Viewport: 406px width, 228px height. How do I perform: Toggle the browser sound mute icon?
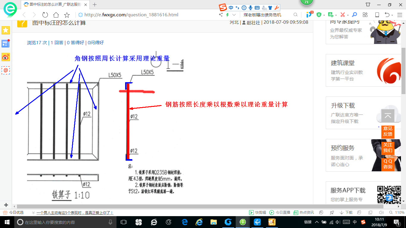381,213
